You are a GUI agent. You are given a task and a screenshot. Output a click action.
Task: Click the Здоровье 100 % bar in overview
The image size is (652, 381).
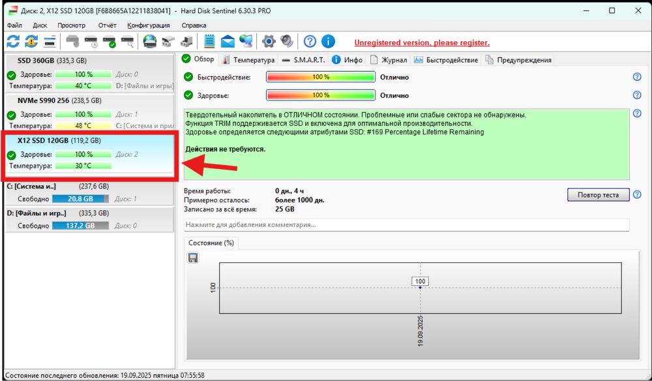click(x=321, y=95)
